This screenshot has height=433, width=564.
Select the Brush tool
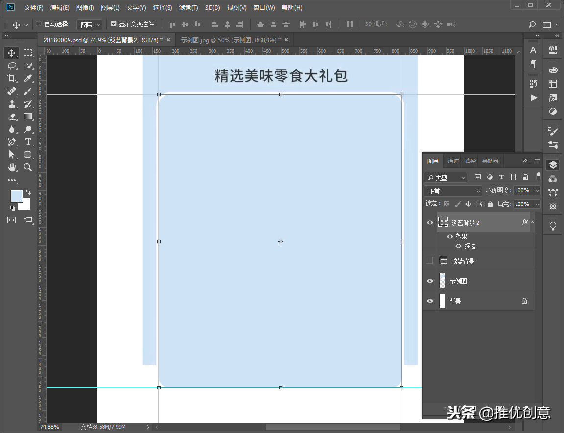click(x=28, y=91)
